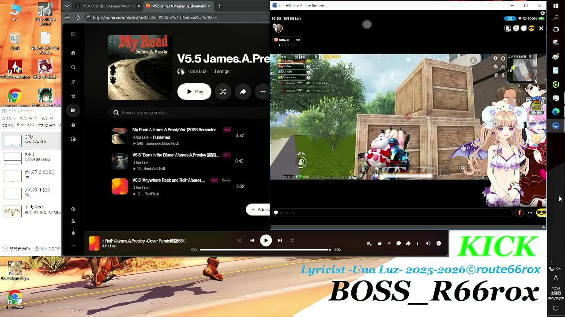Open the playlist more options menu
Image resolution: width=565 pixels, height=317 pixels.
click(263, 92)
